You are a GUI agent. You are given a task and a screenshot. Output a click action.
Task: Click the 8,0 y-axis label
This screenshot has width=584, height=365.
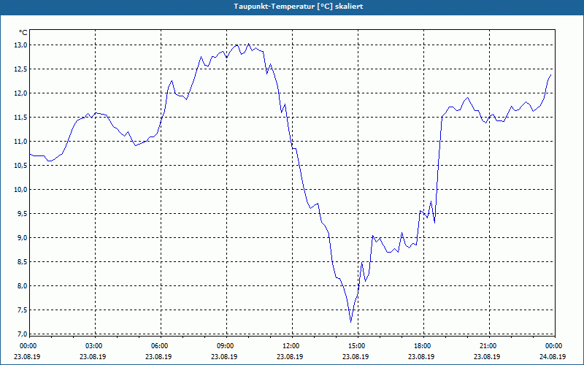click(22, 286)
